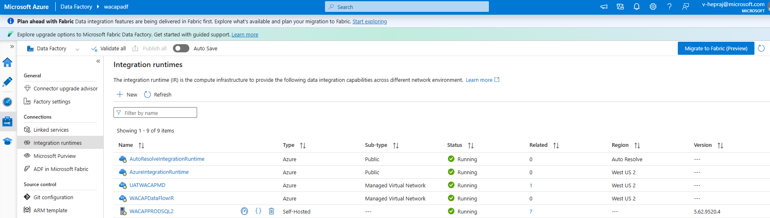The height and width of the screenshot is (218, 770).
Task: Click the Start exploring link
Action: pyautogui.click(x=370, y=21)
